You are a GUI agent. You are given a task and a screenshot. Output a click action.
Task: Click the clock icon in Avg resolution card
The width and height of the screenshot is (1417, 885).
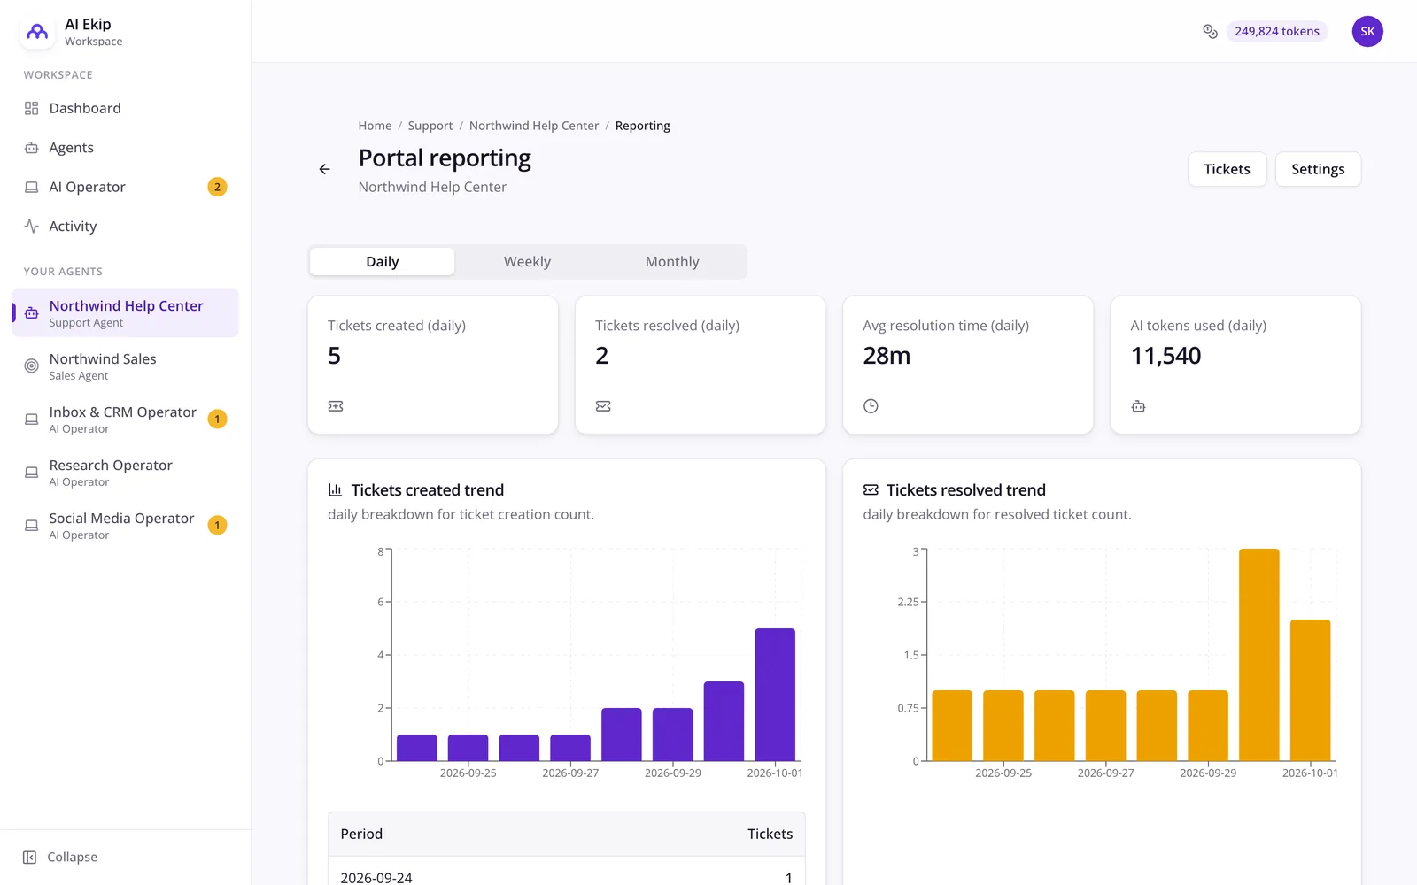click(871, 406)
